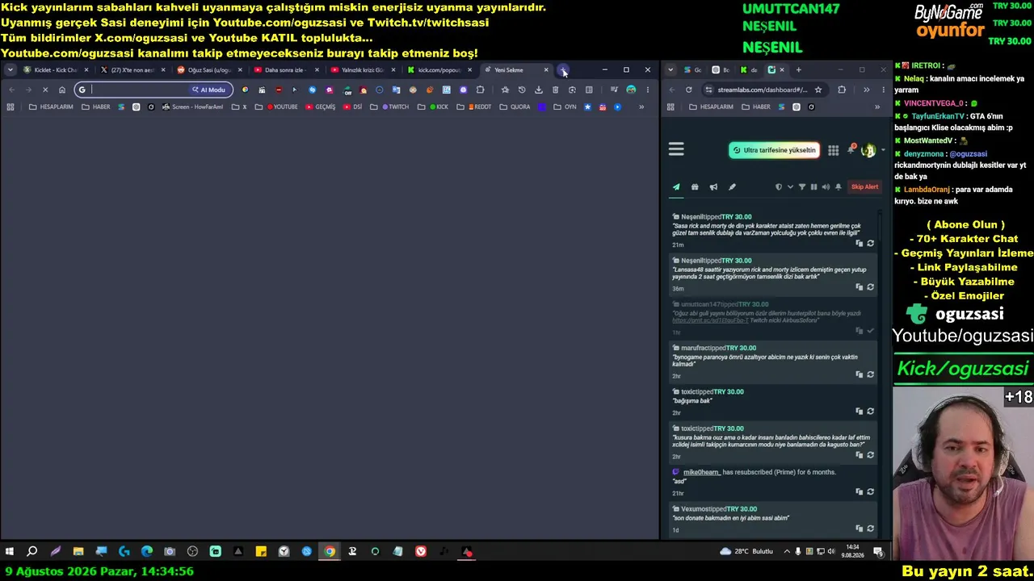Mute alert sound with speaker icon
The width and height of the screenshot is (1034, 581).
pyautogui.click(x=826, y=187)
